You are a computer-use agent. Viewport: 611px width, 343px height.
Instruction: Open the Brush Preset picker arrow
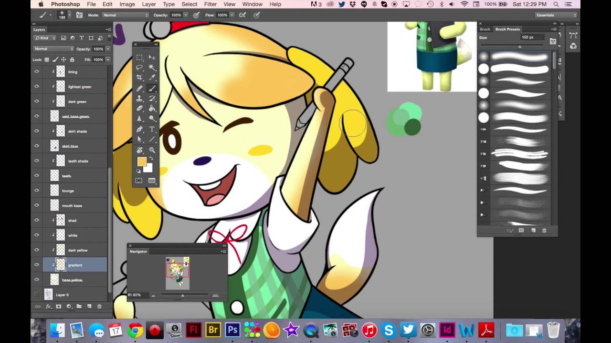pyautogui.click(x=69, y=15)
